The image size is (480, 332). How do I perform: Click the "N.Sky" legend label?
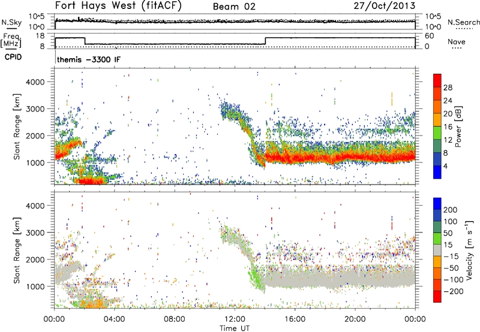coord(11,22)
